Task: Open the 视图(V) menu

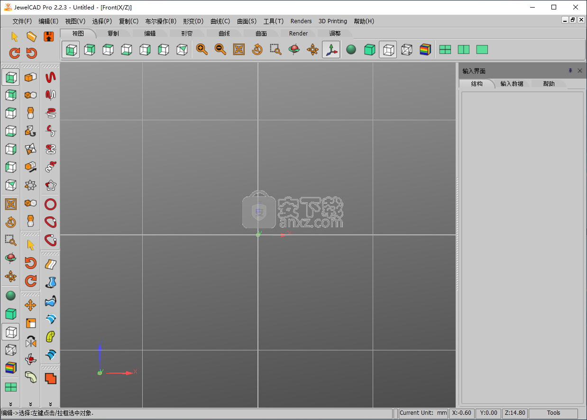Action: point(75,21)
